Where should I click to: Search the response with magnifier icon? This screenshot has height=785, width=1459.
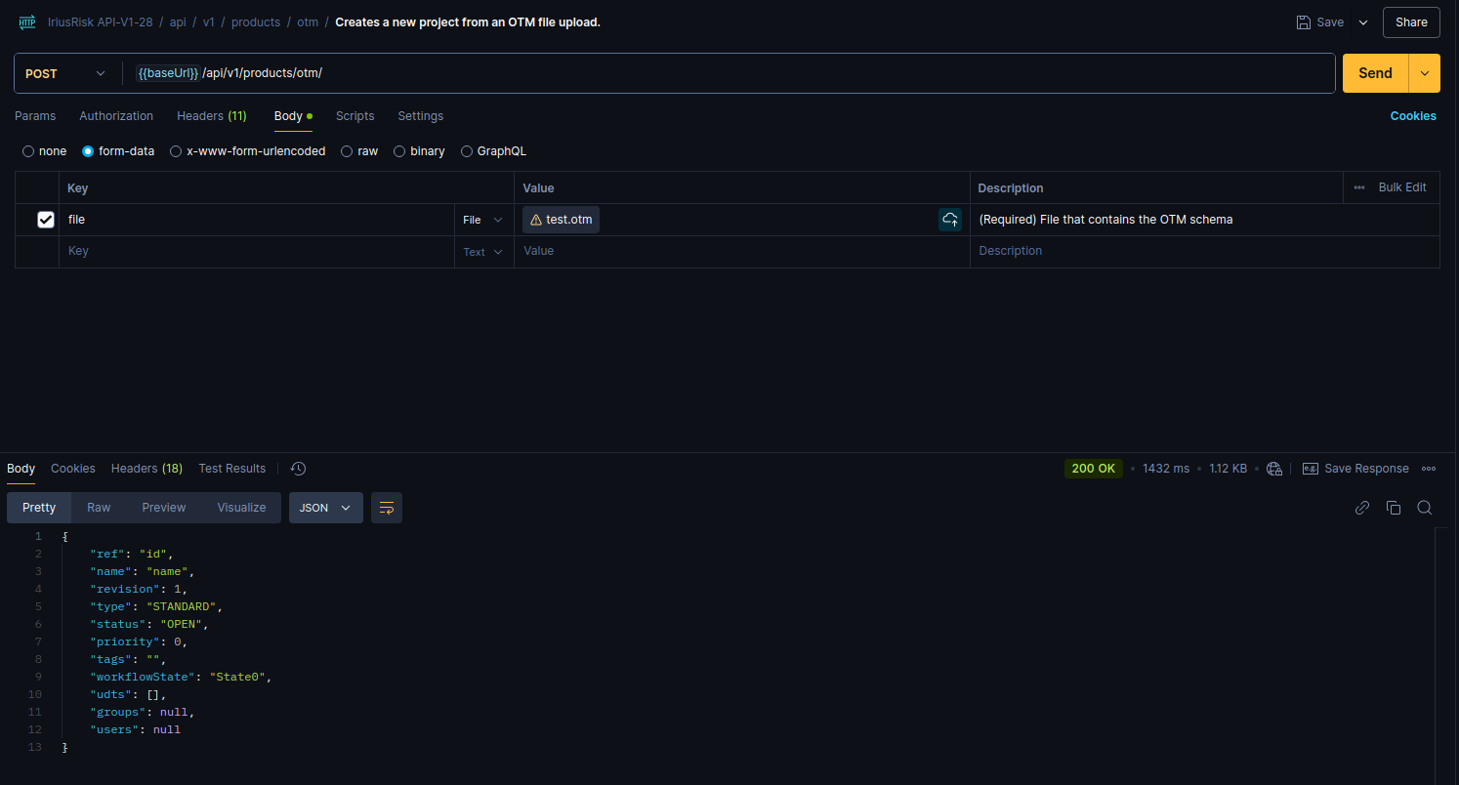1425,508
